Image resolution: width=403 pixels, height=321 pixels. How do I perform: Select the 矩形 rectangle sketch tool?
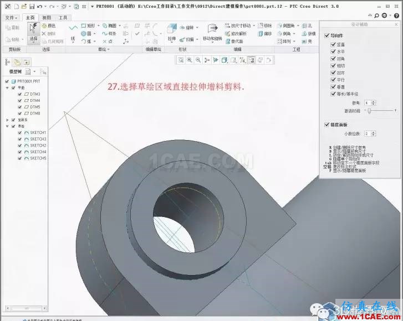click(88, 25)
